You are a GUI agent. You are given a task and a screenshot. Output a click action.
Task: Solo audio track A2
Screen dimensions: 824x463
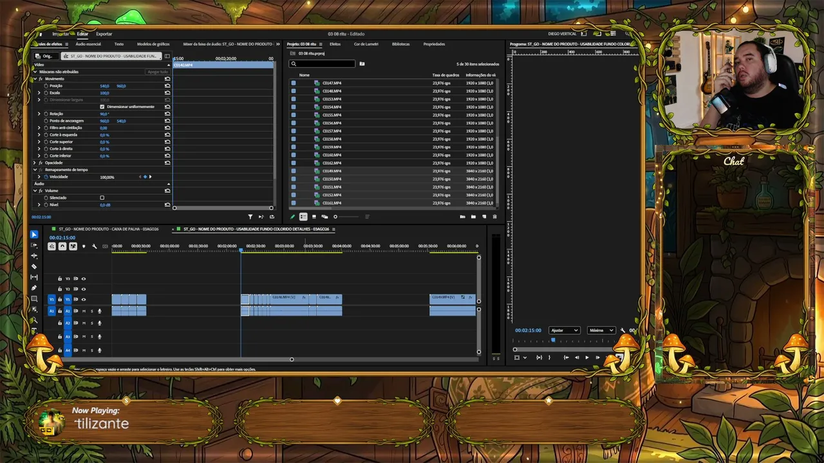(x=91, y=323)
